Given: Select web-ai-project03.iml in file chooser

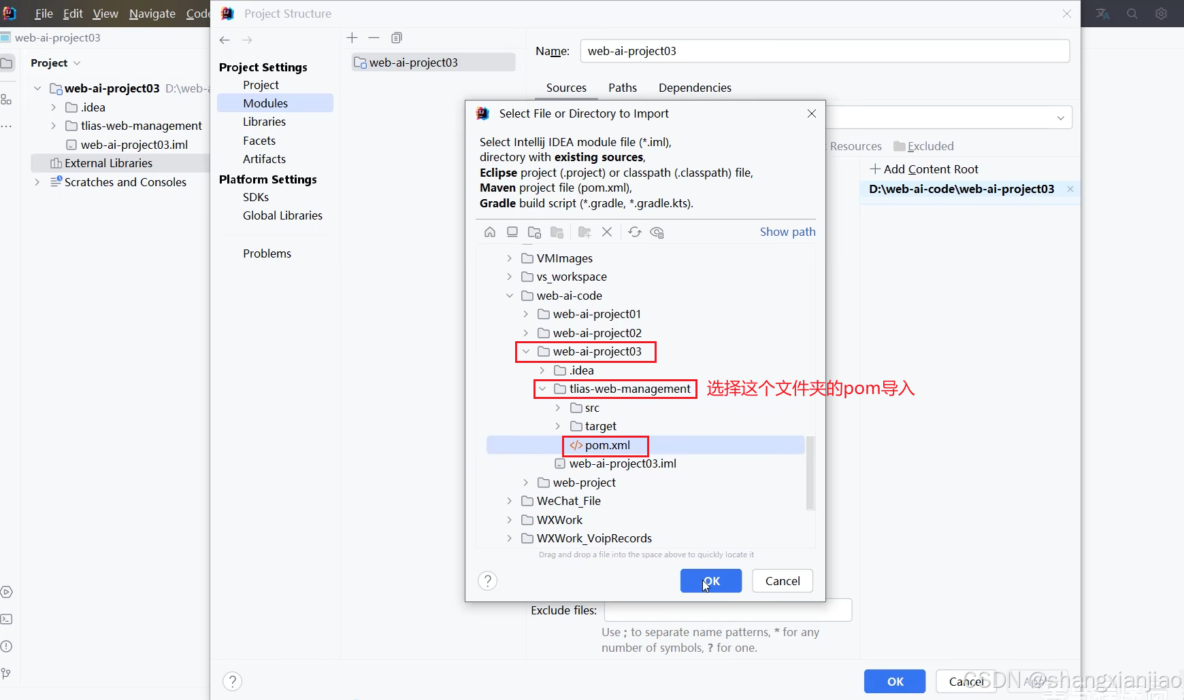Looking at the screenshot, I should (615, 463).
